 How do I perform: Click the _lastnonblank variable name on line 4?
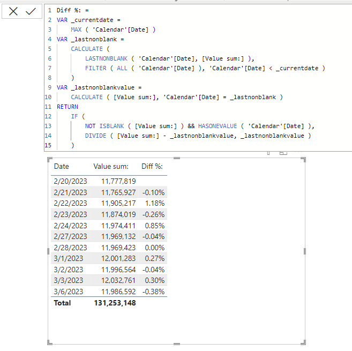pos(94,39)
